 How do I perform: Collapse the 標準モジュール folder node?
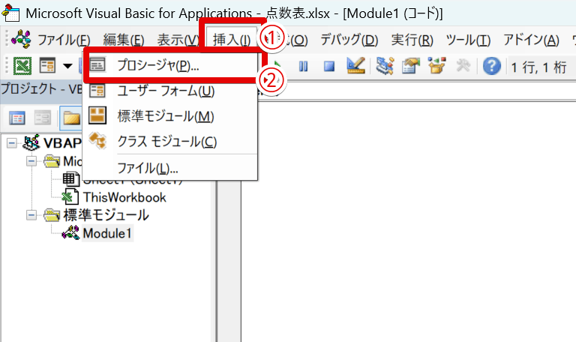pos(31,215)
